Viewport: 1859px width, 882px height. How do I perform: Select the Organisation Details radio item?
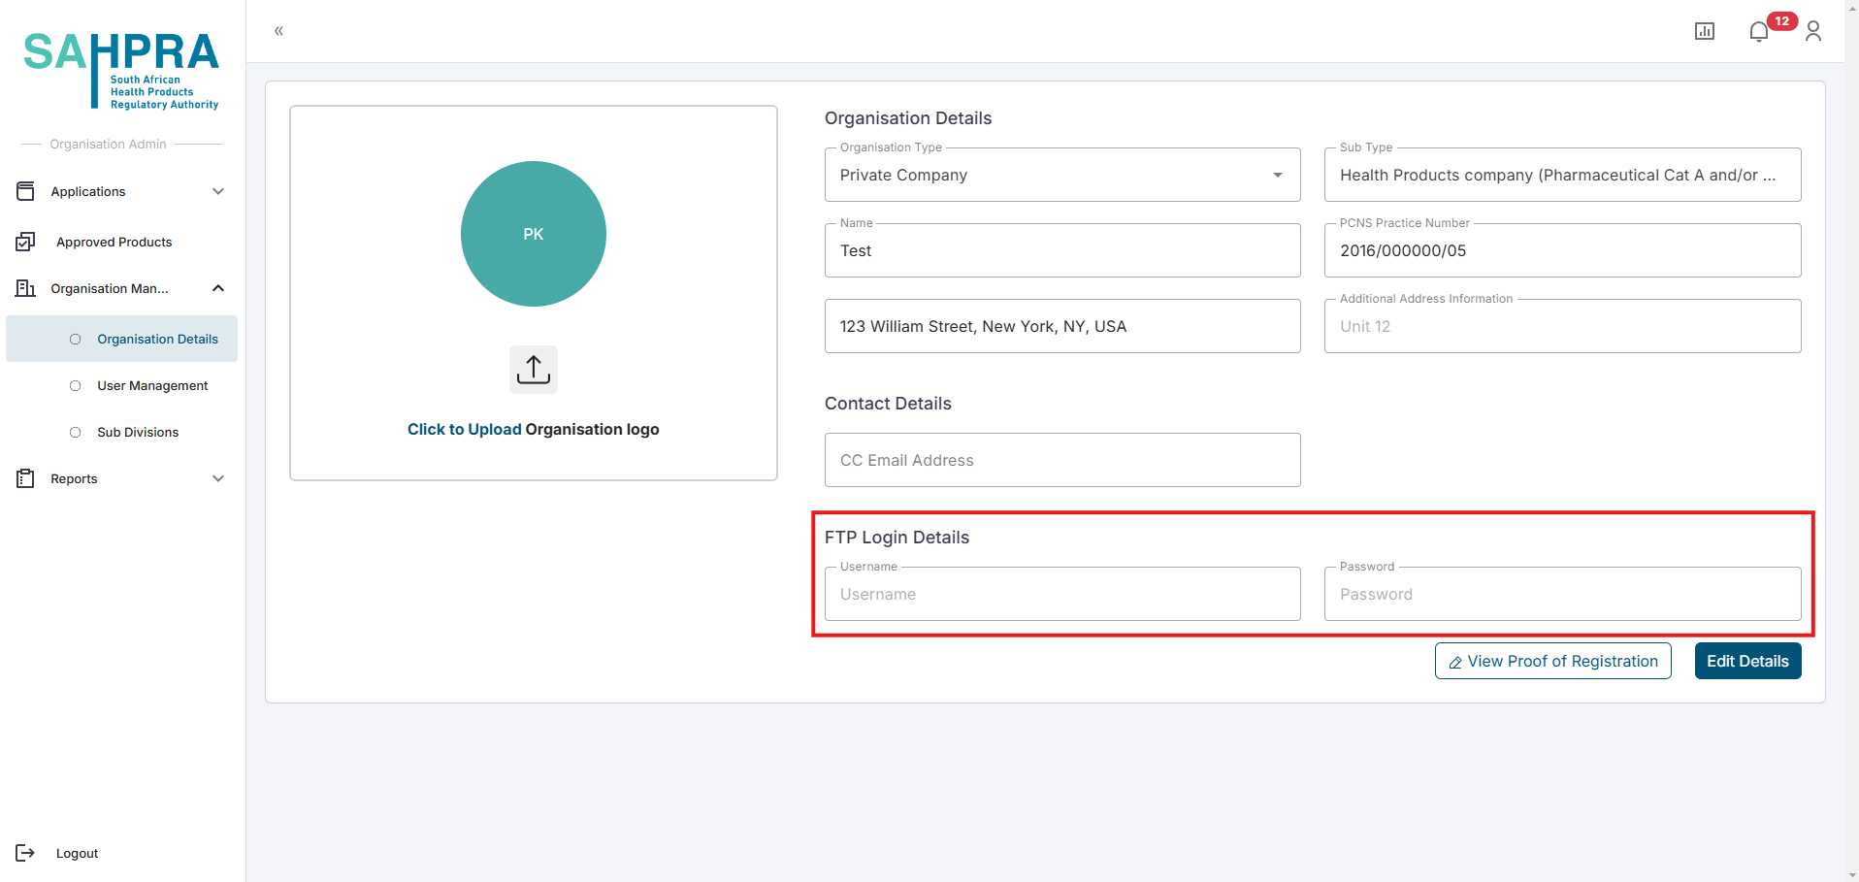pos(76,339)
